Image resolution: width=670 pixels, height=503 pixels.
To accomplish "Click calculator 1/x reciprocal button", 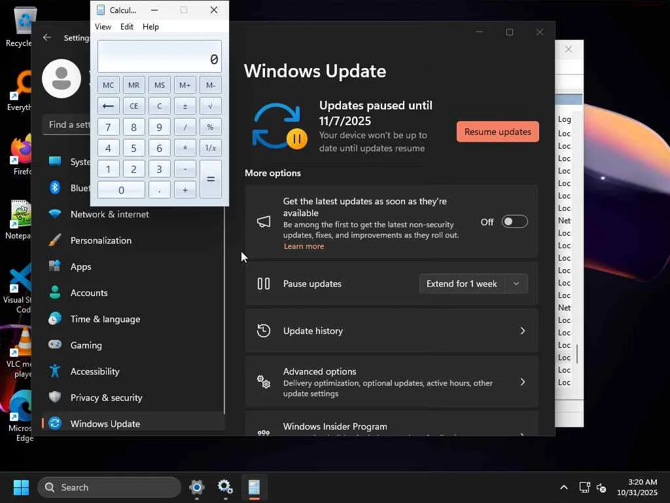I will 211,147.
